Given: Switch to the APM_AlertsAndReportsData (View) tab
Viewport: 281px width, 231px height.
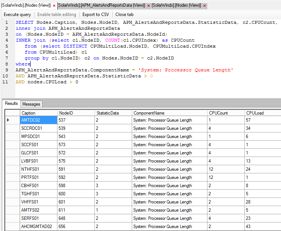Looking at the screenshot, I should [101, 6].
